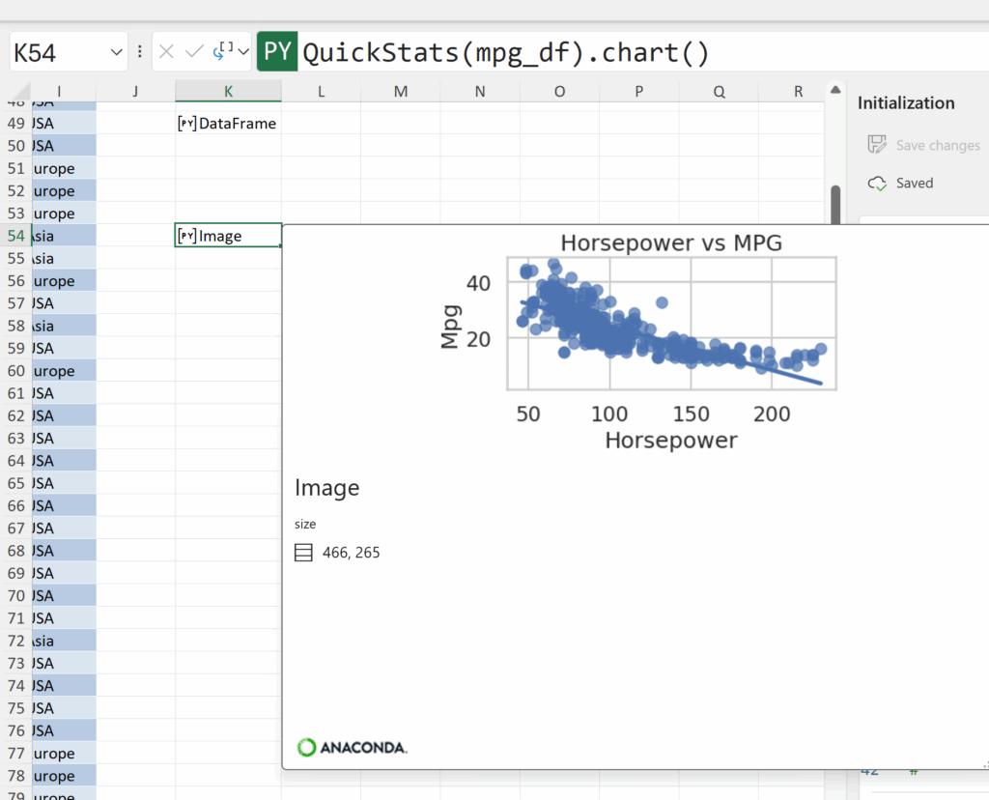989x800 pixels.
Task: Open the Name Box dropdown arrow
Action: click(x=117, y=52)
